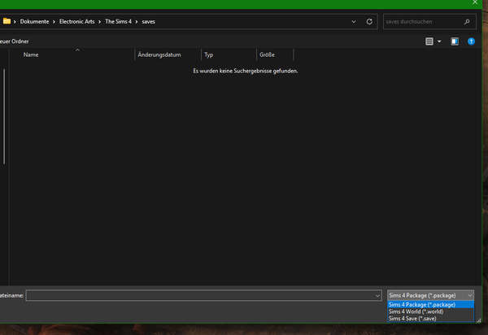The height and width of the screenshot is (335, 488).
Task: Sort by Typ column header
Action: pyautogui.click(x=209, y=54)
